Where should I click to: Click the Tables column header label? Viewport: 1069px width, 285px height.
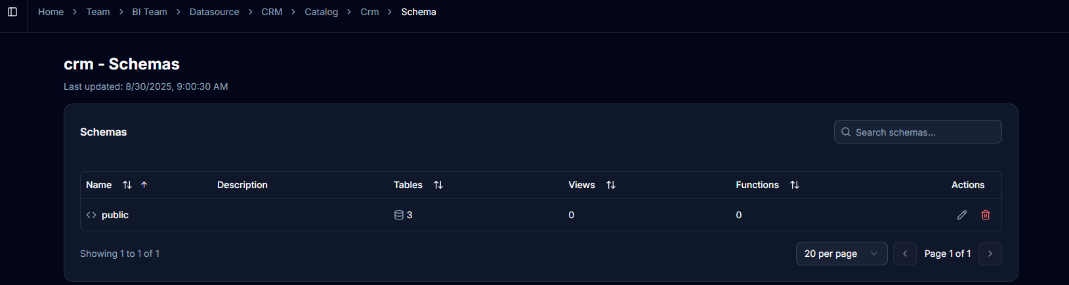[x=408, y=185]
